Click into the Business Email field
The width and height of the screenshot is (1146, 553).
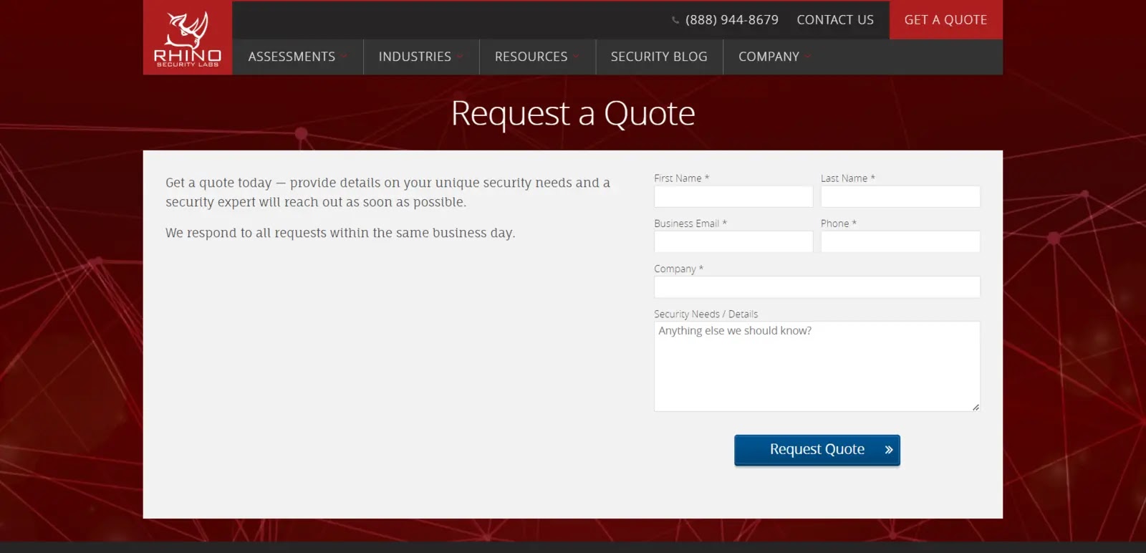coord(733,241)
